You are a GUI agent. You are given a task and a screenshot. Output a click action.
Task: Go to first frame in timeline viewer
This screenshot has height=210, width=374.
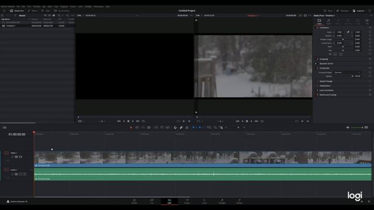237,121
